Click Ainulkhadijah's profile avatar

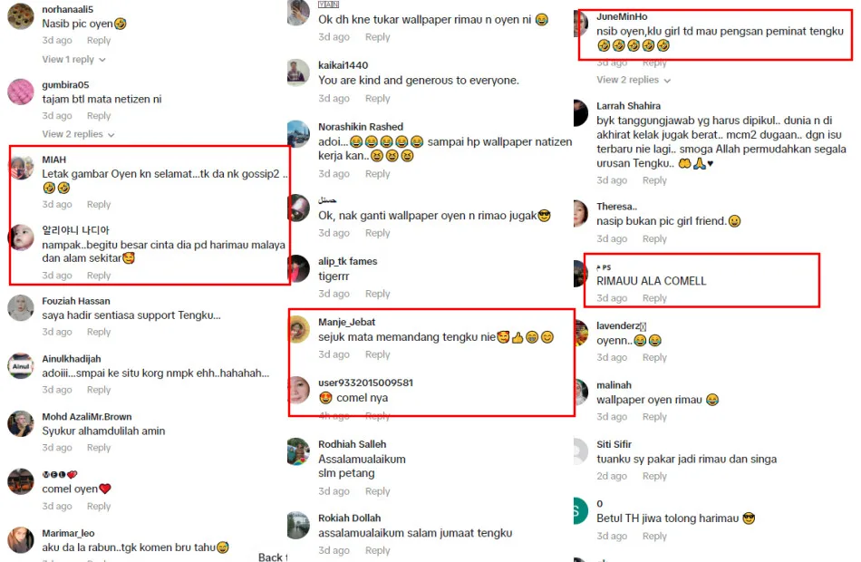click(21, 366)
